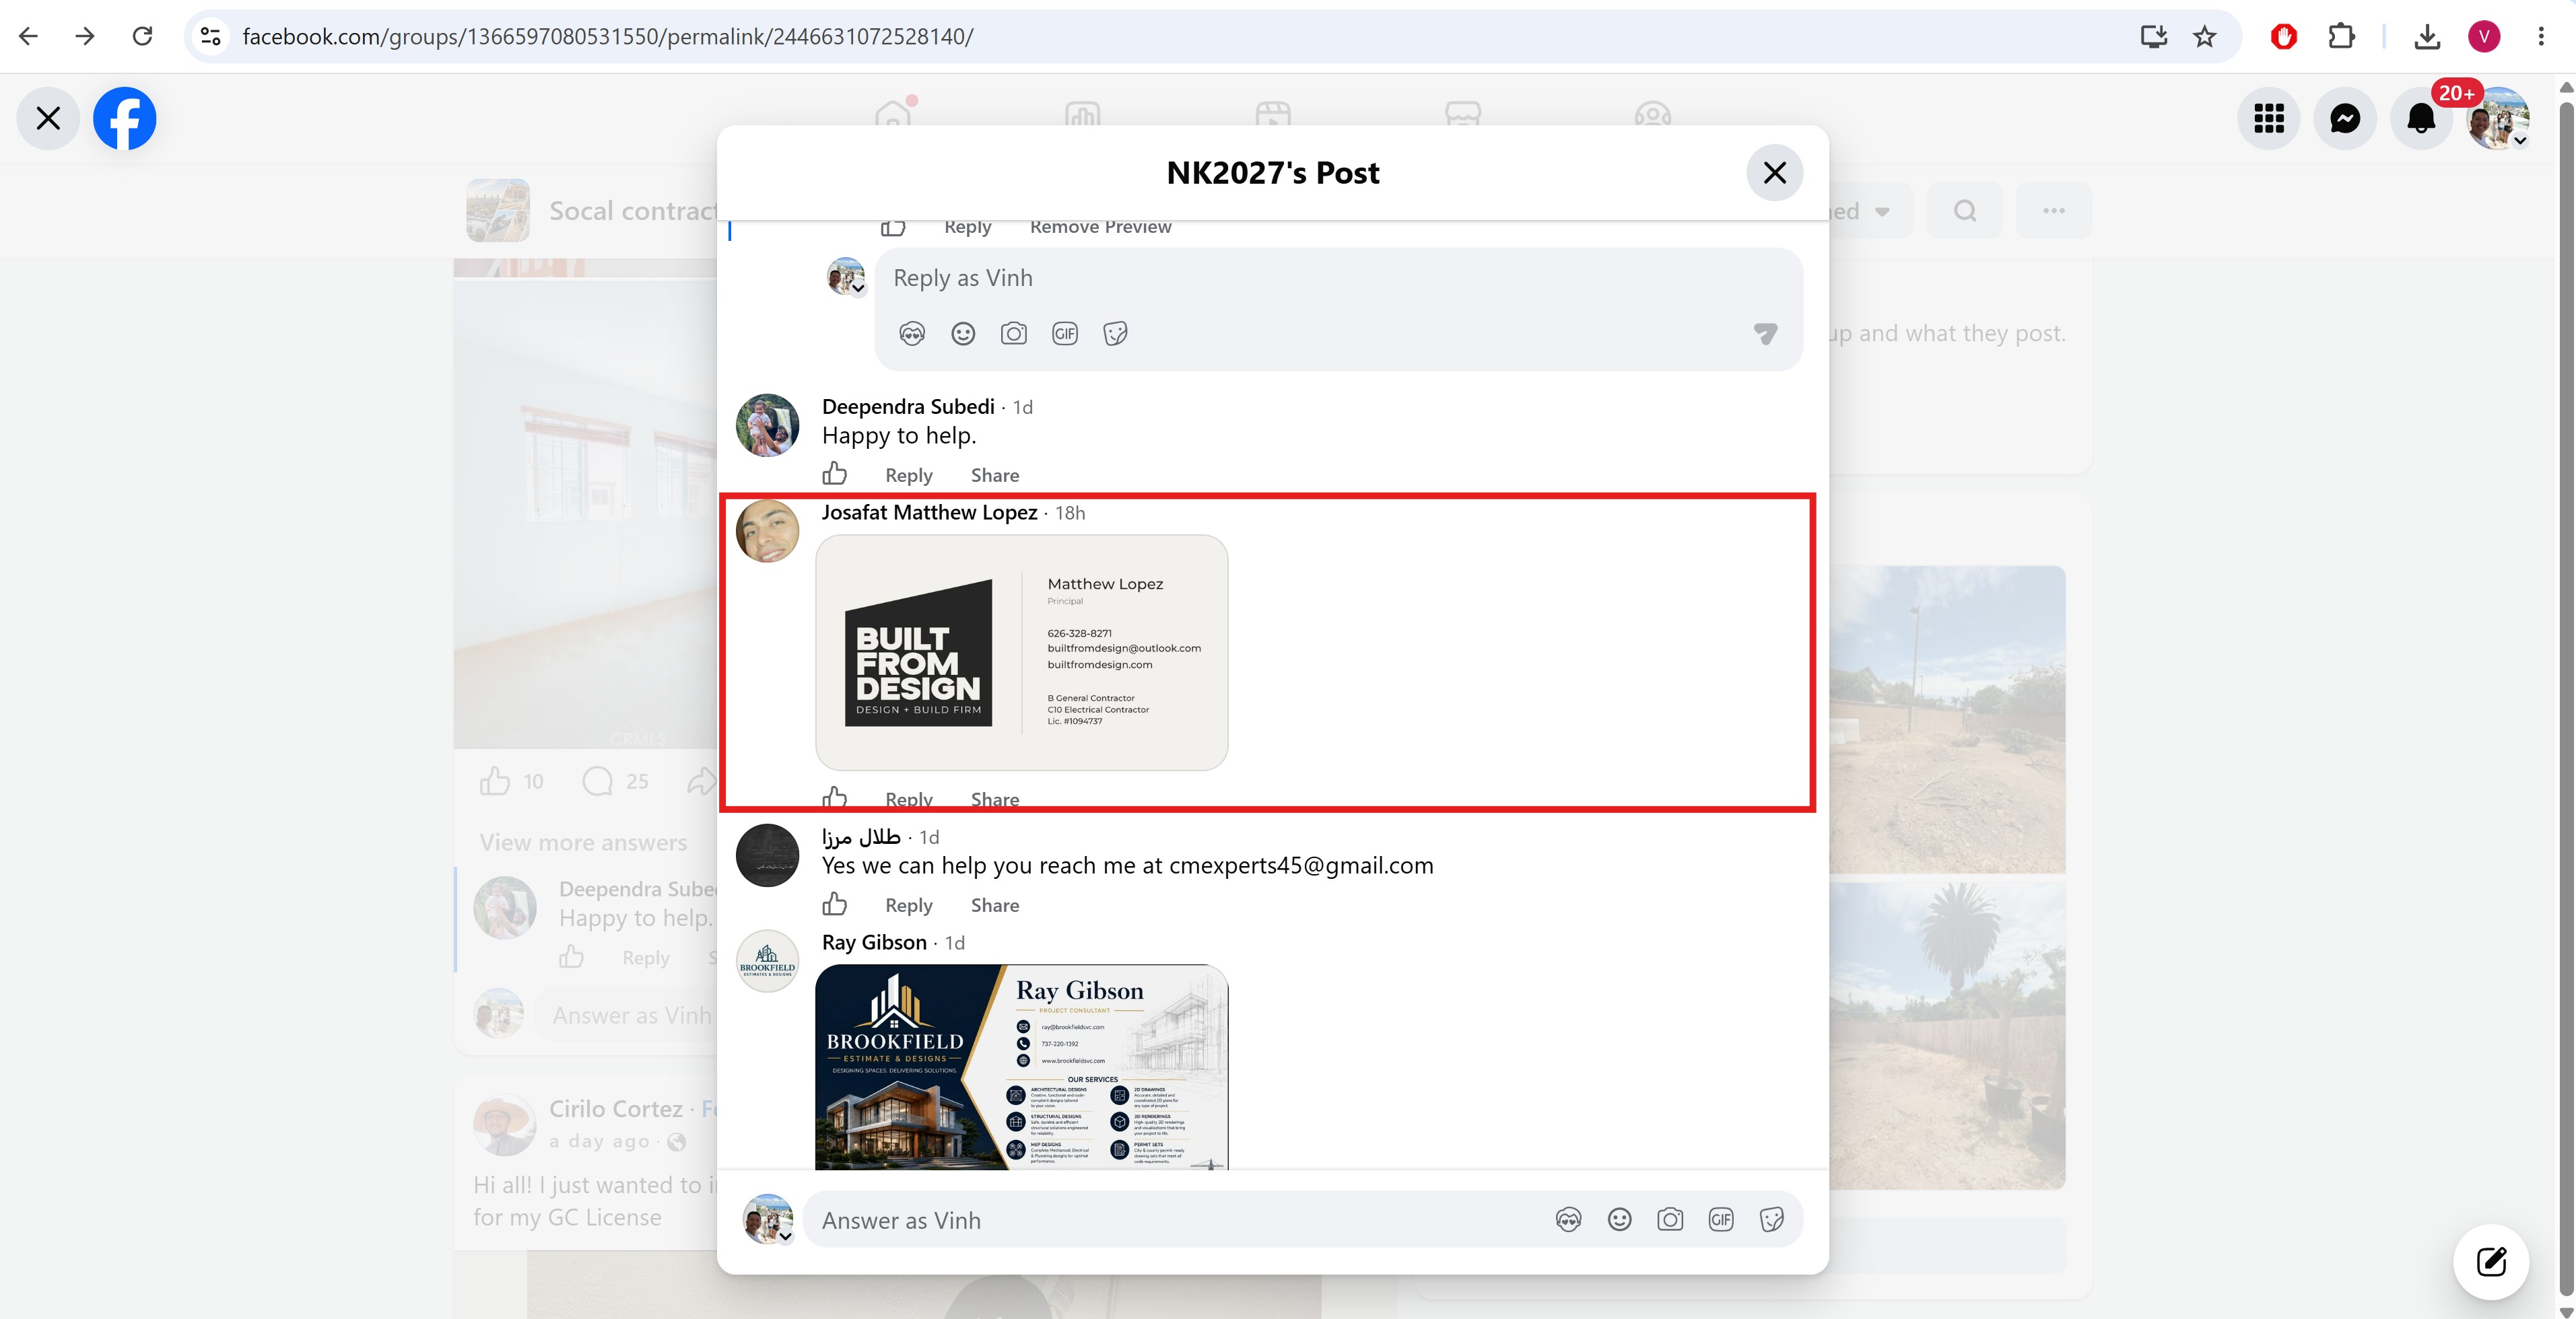Open طلال مرزا profile name
2576x1319 pixels.
(x=861, y=836)
